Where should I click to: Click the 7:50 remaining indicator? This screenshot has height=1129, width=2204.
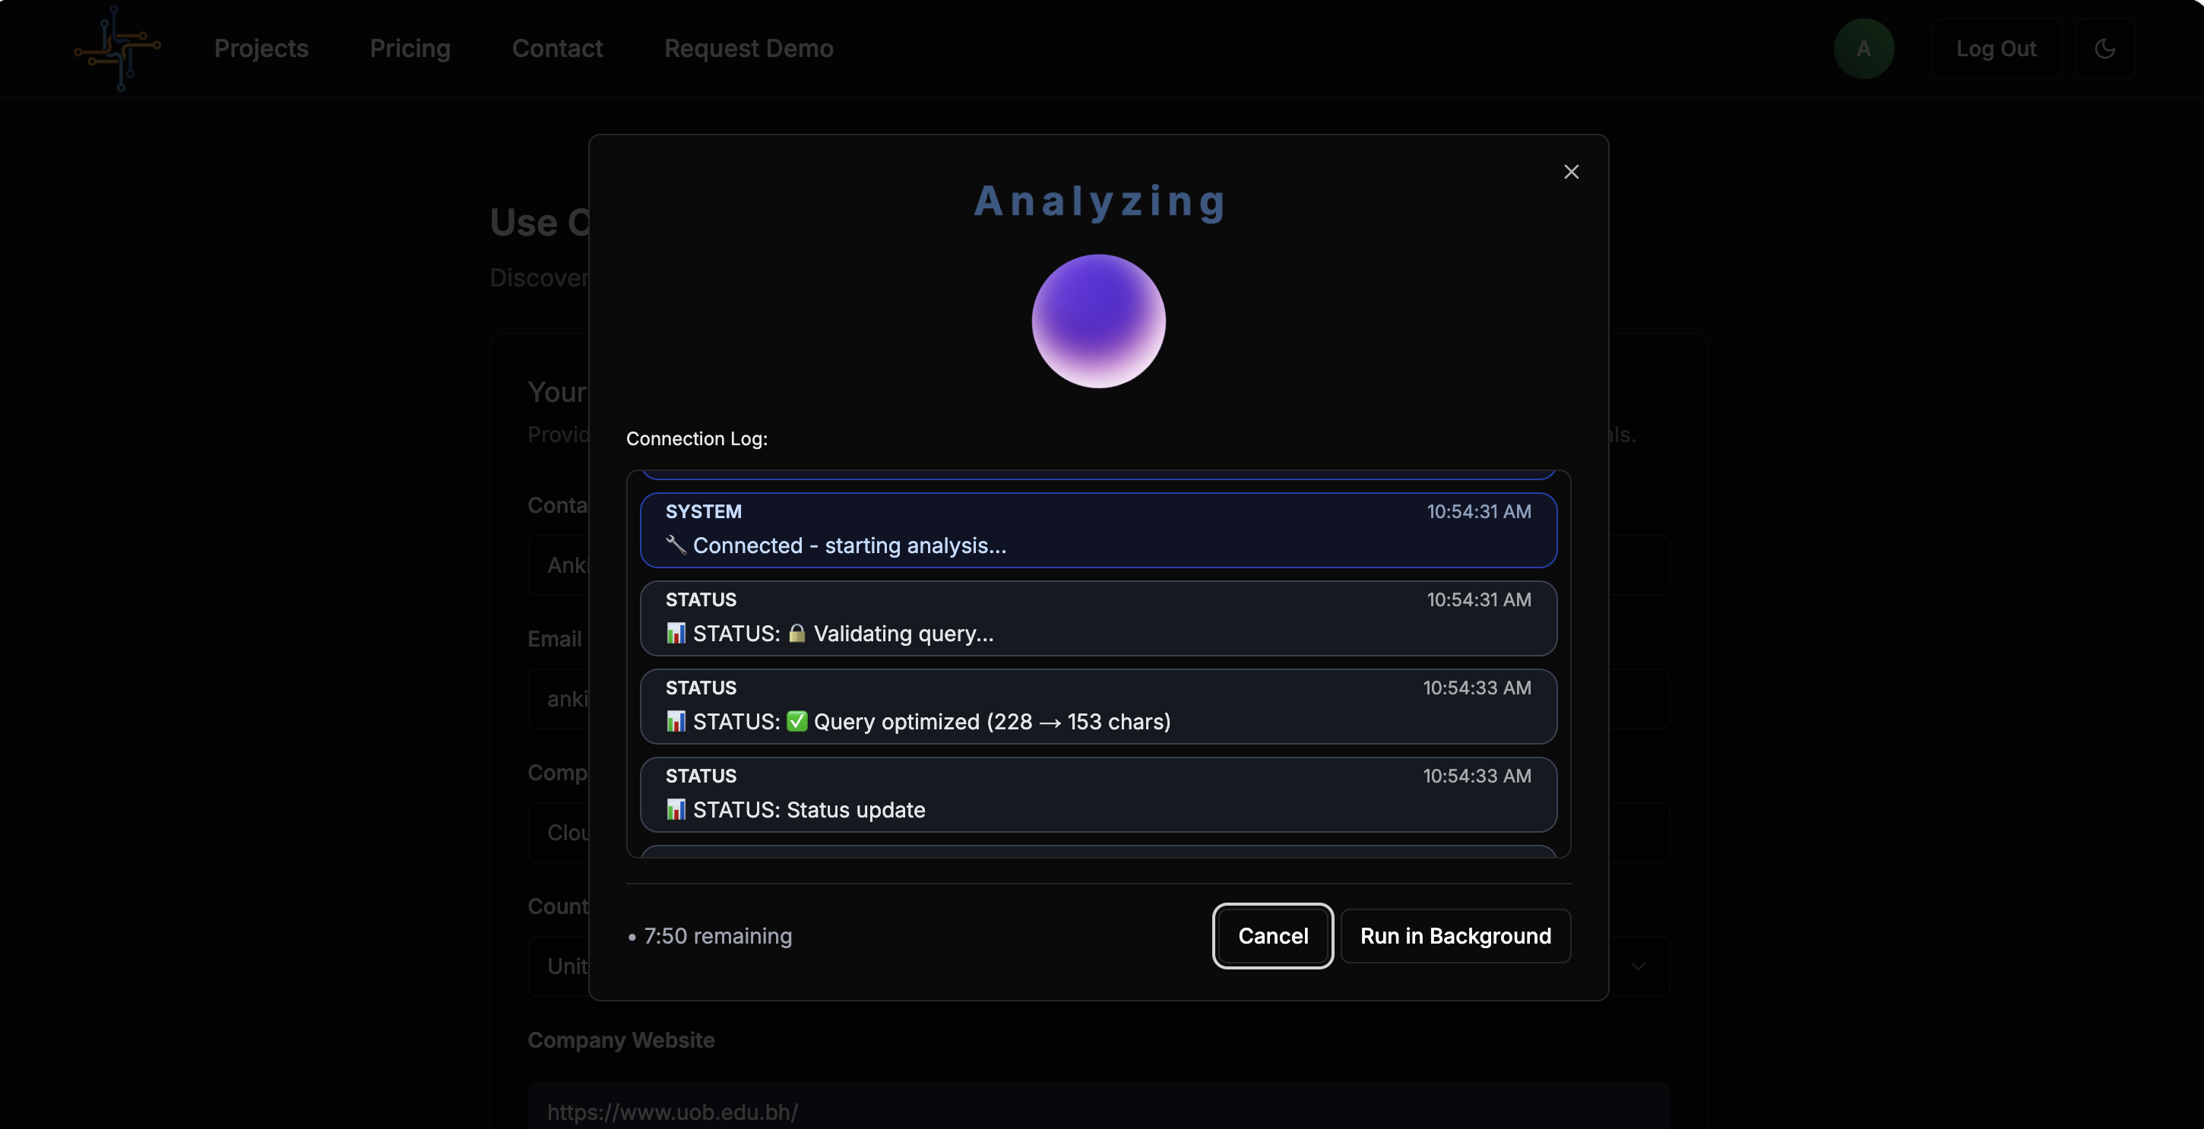(718, 936)
